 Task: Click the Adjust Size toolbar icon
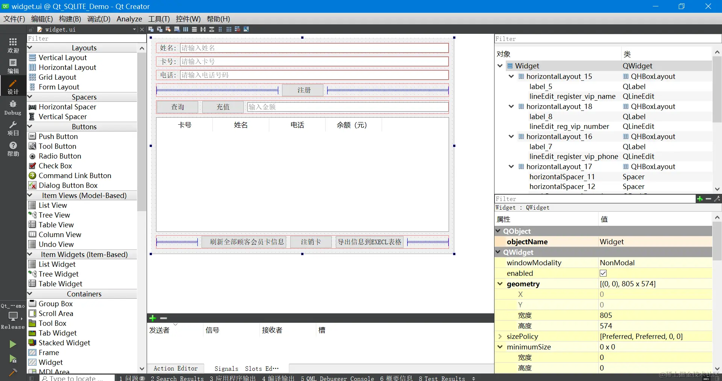coord(246,29)
